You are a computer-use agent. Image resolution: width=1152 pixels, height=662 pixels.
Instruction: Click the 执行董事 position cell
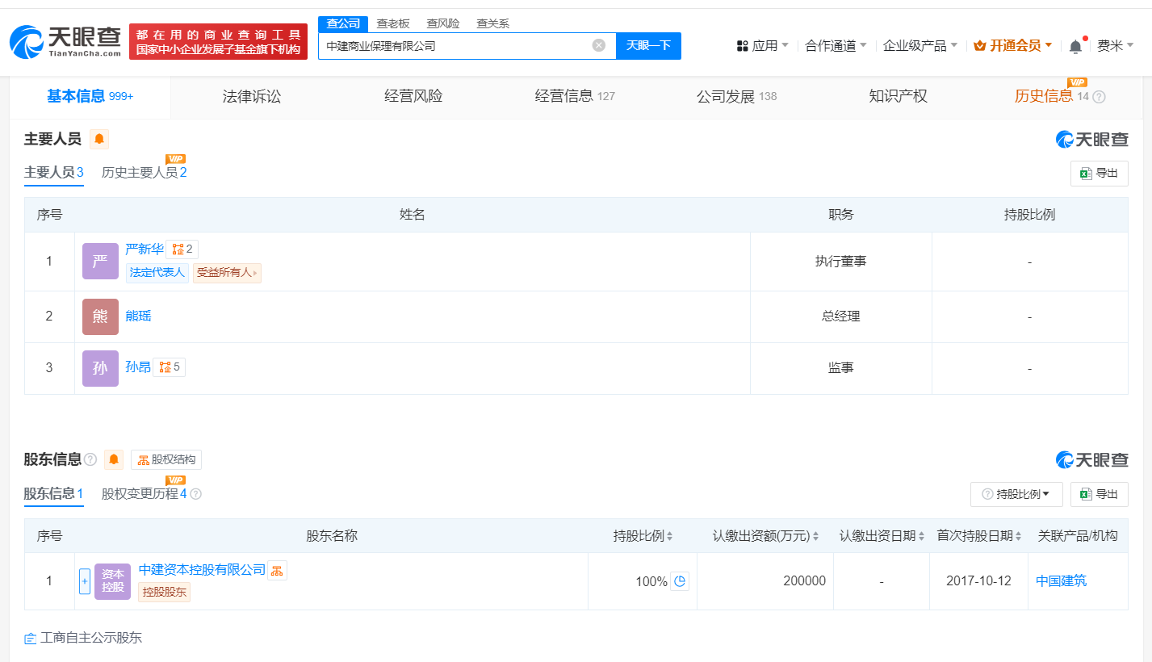coord(840,262)
